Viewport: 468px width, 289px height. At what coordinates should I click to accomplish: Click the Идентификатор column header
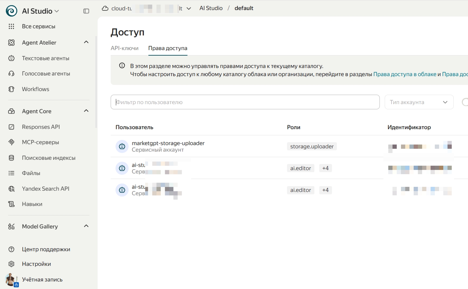point(409,127)
